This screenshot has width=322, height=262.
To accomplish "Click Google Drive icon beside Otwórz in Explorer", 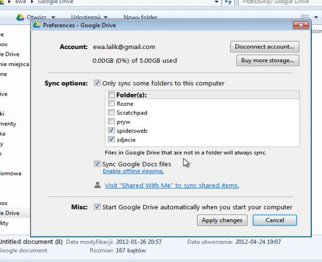I will 20,17.
